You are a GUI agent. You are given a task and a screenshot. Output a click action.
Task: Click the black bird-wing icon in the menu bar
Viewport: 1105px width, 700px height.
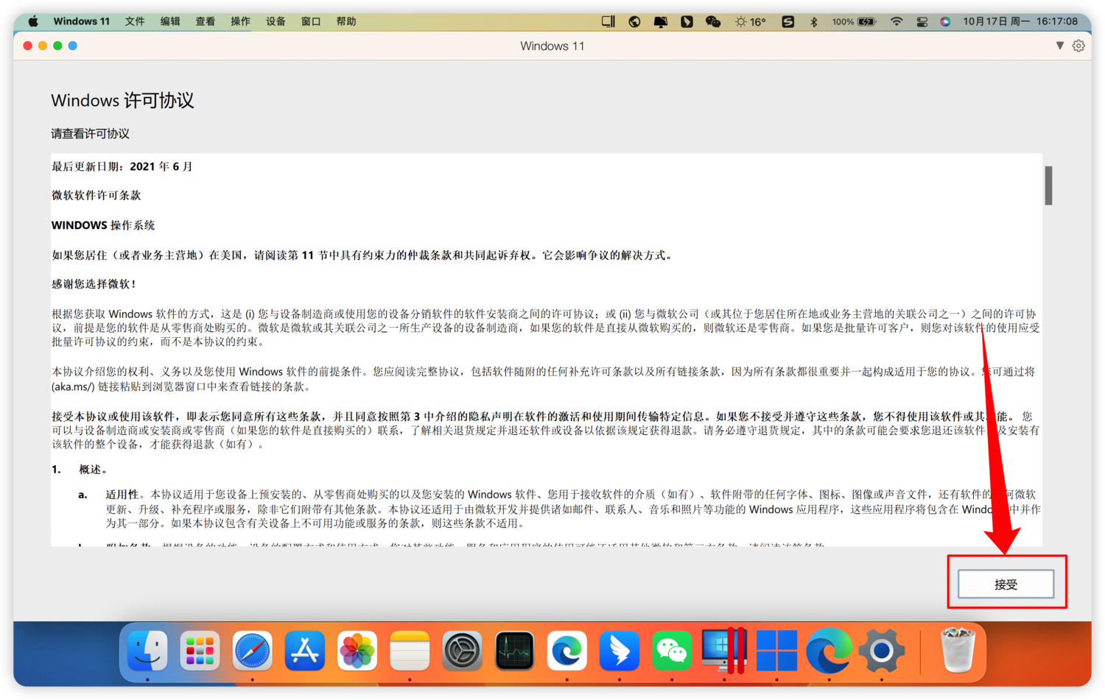[x=687, y=21]
